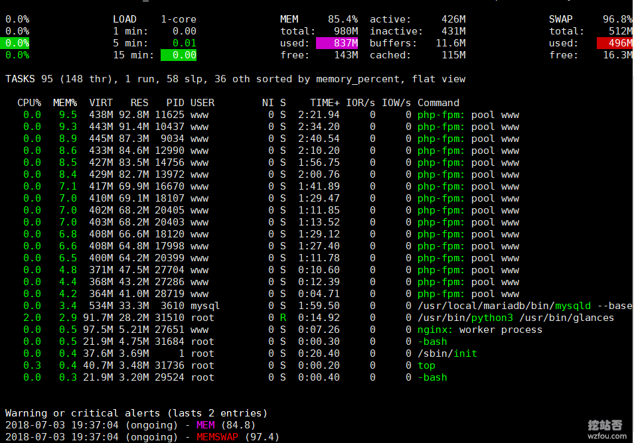Select the nginx worker process entry
This screenshot has width=634, height=443.
(x=479, y=330)
